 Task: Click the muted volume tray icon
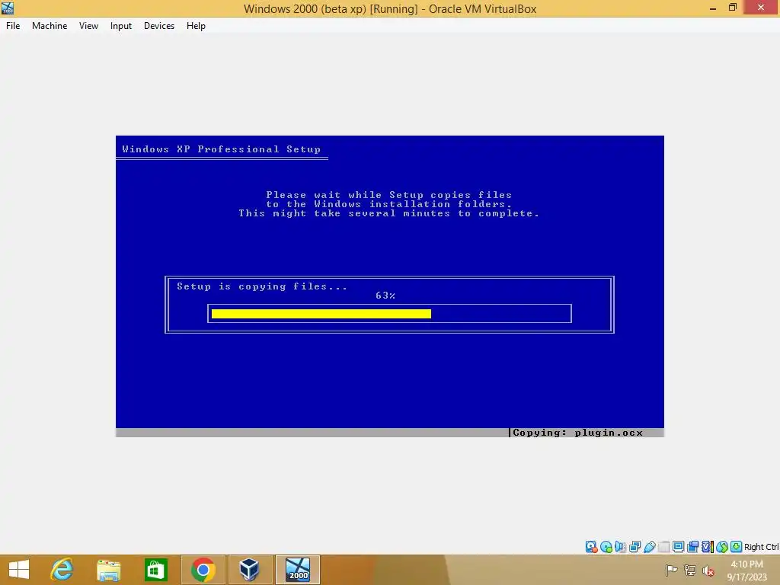tap(708, 571)
